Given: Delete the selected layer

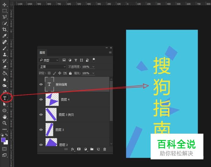Looking at the screenshot, I should point(105,149).
